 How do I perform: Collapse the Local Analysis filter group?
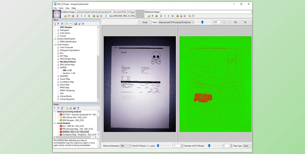point(55,45)
